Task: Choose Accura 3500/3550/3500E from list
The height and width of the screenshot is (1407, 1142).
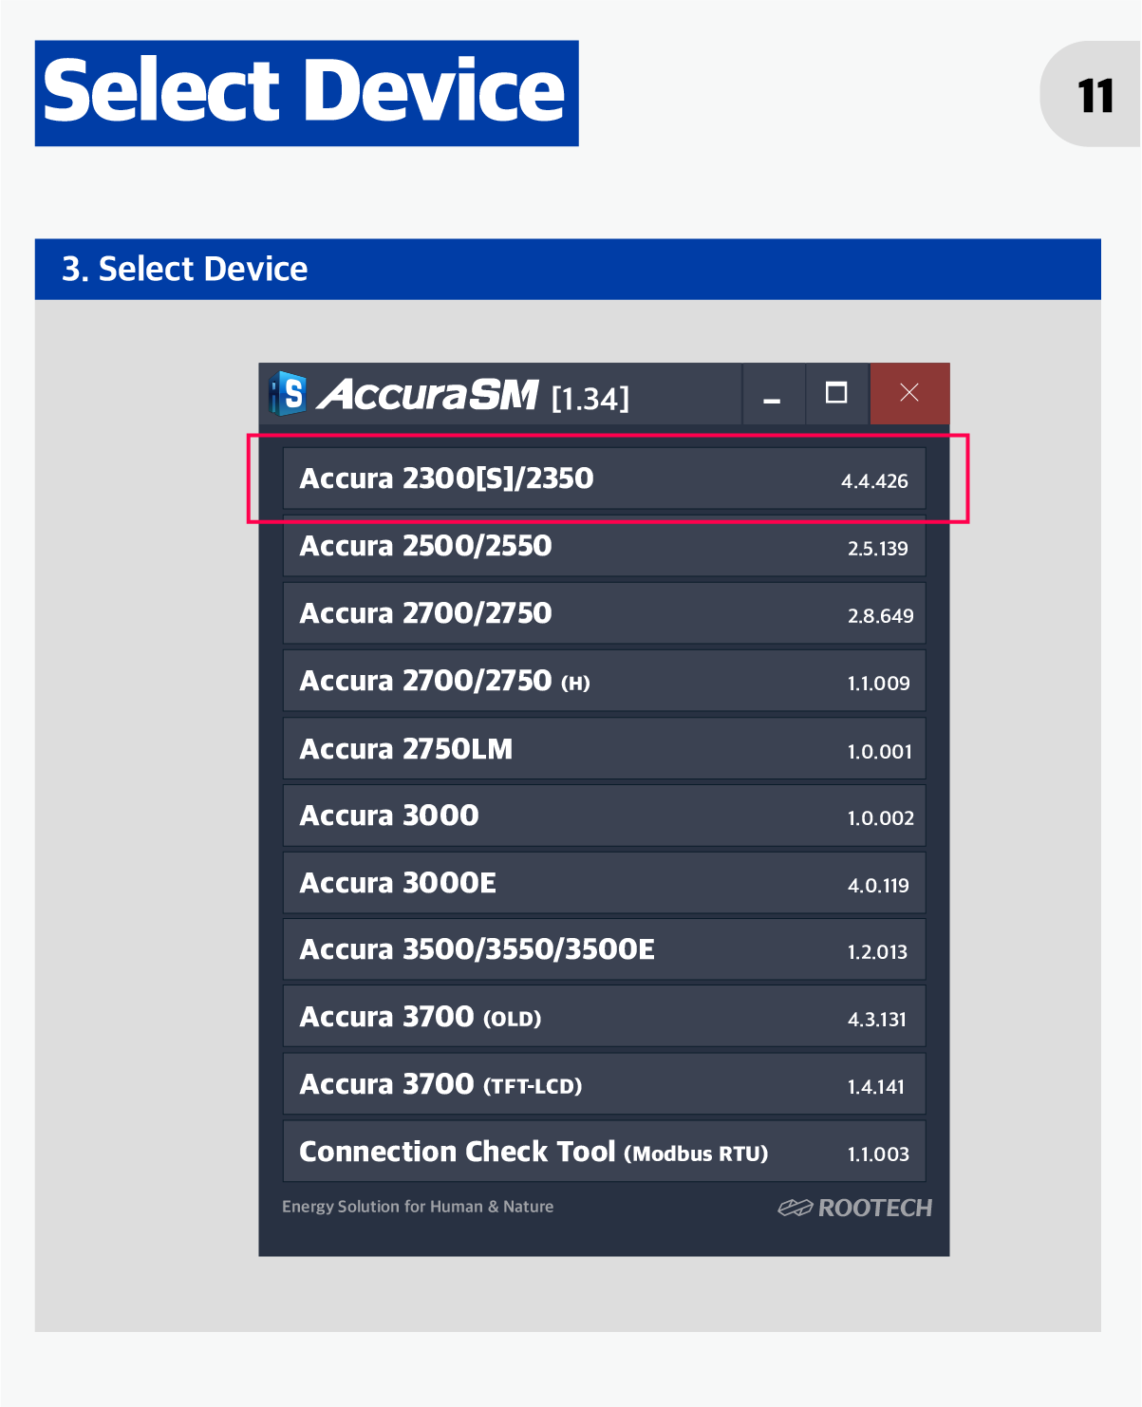Action: (x=604, y=950)
